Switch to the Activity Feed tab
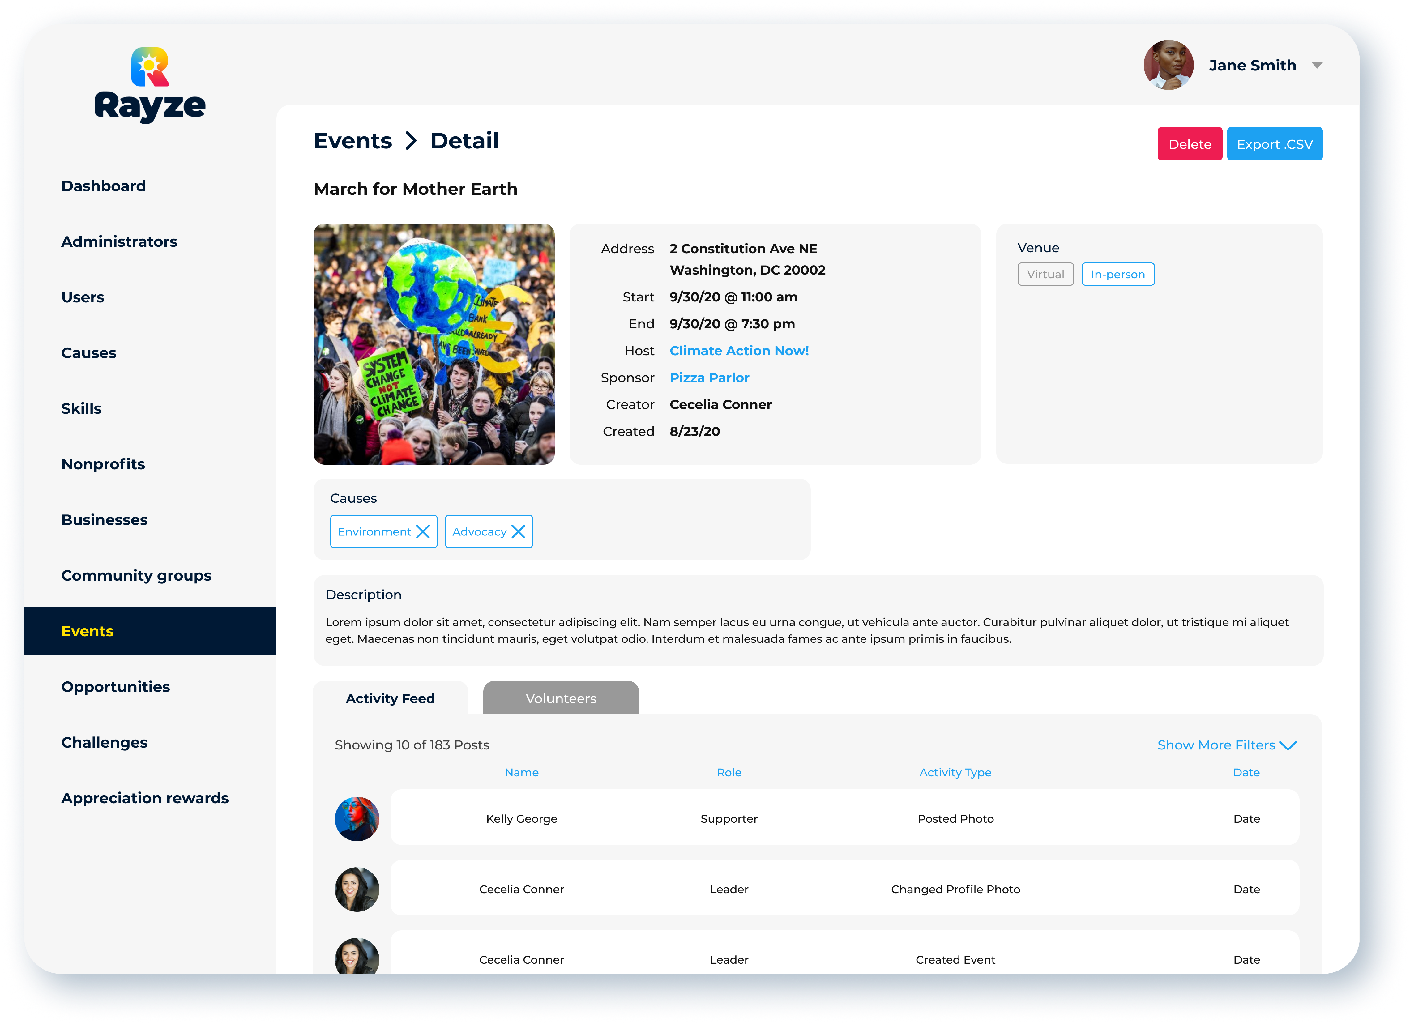Screen dimensions: 1410x1024 click(x=391, y=698)
